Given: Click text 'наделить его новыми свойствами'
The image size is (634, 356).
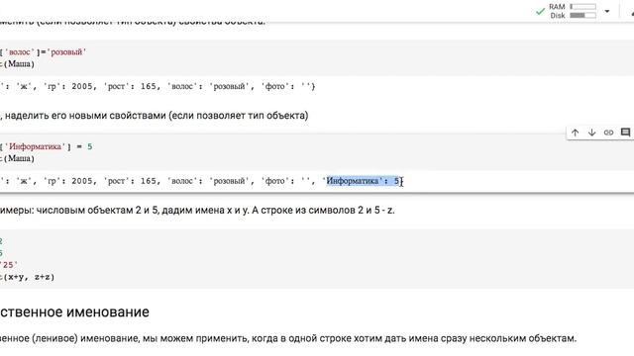Looking at the screenshot, I should click(86, 116).
